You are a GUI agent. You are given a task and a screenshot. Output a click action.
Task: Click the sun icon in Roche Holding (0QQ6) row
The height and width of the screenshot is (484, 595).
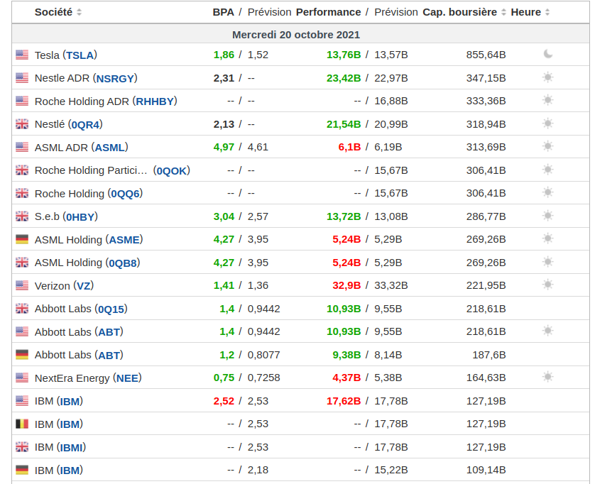547,192
